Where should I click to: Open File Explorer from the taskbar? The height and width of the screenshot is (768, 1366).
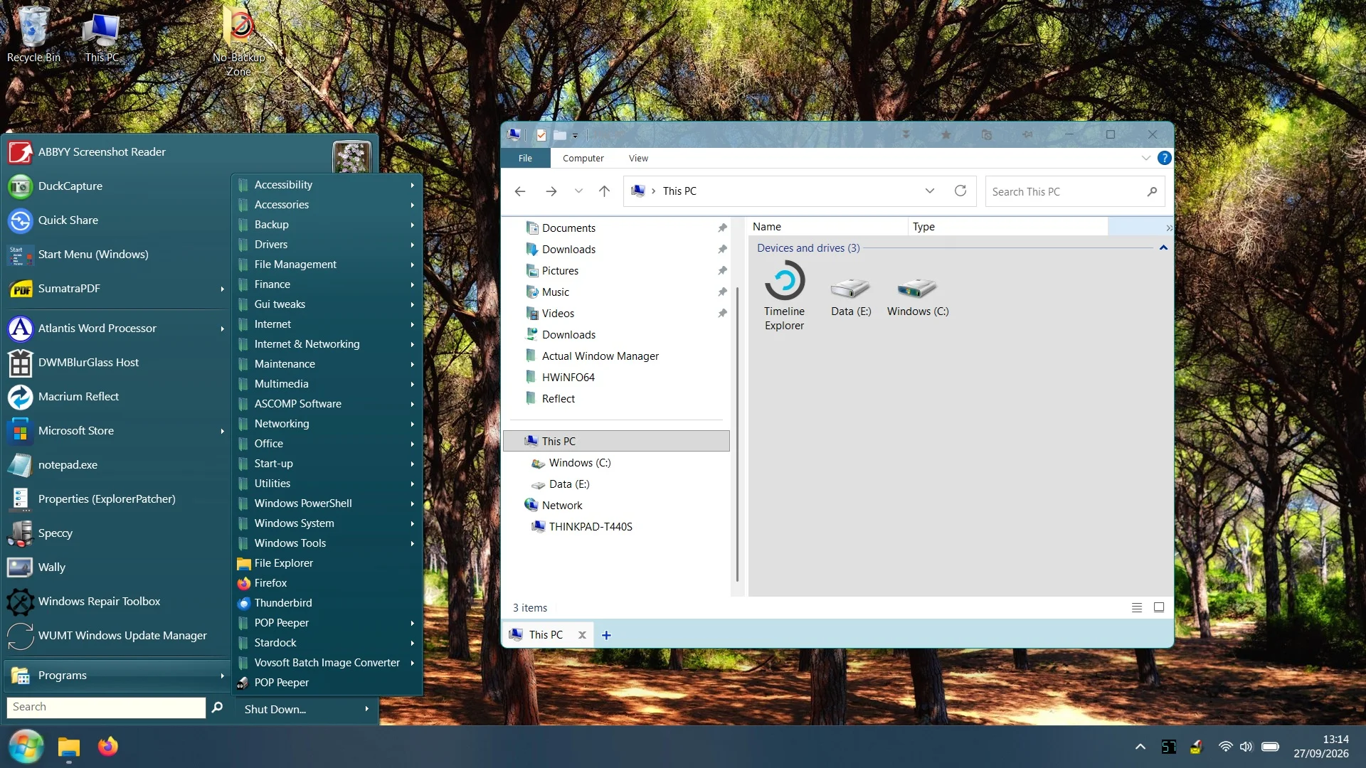click(68, 747)
